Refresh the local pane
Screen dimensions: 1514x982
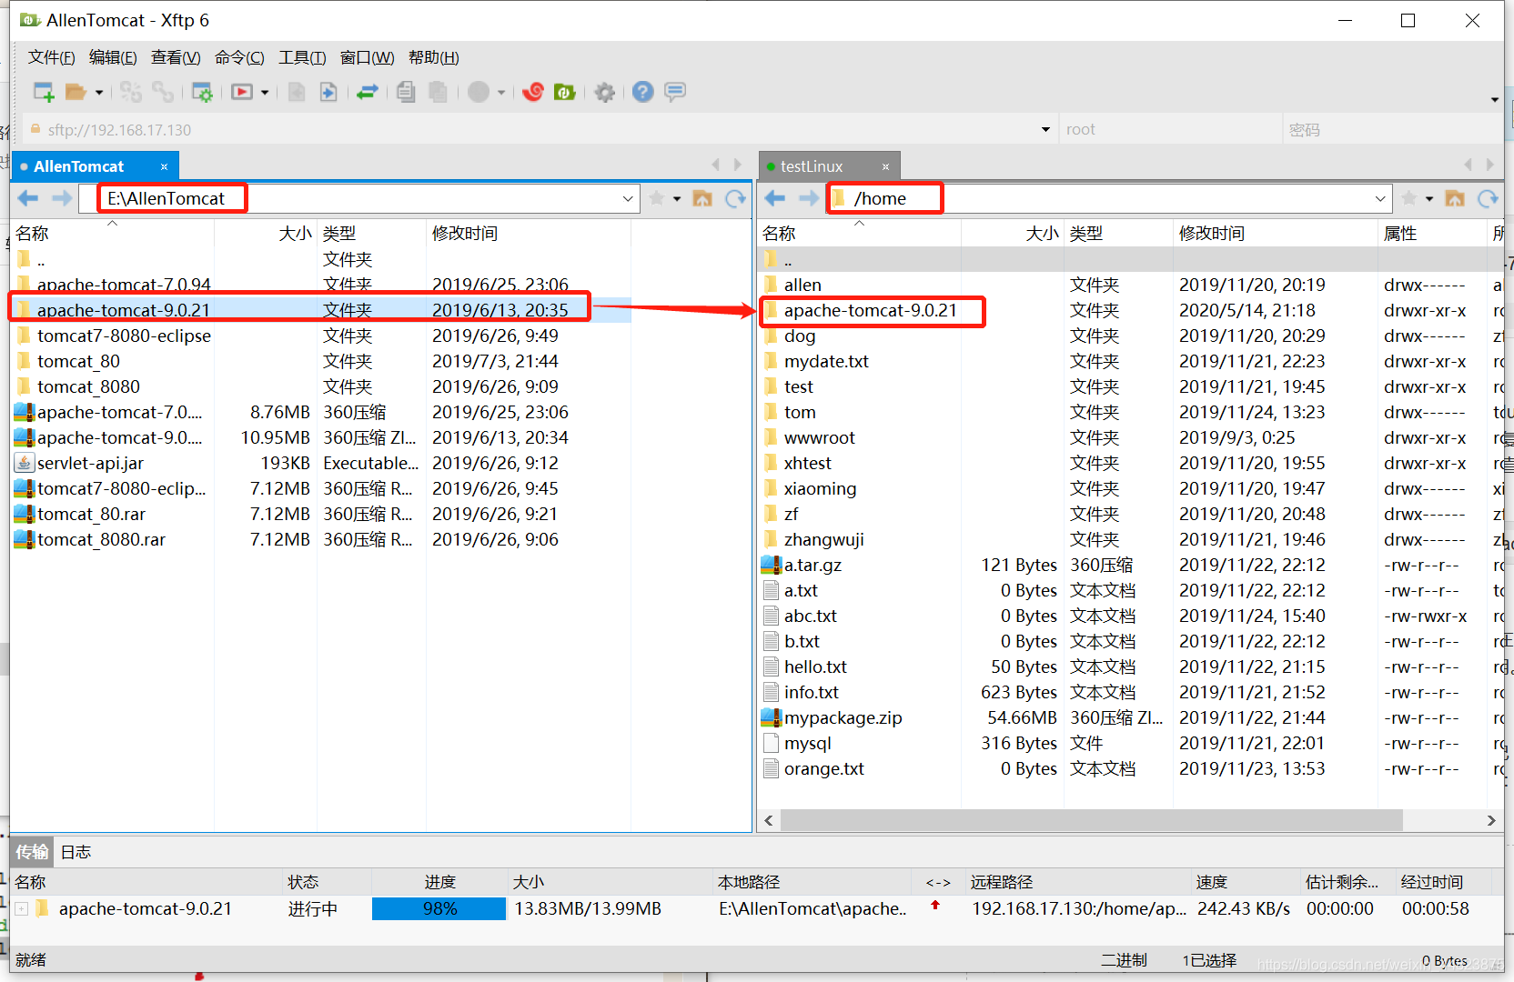pyautogui.click(x=735, y=198)
